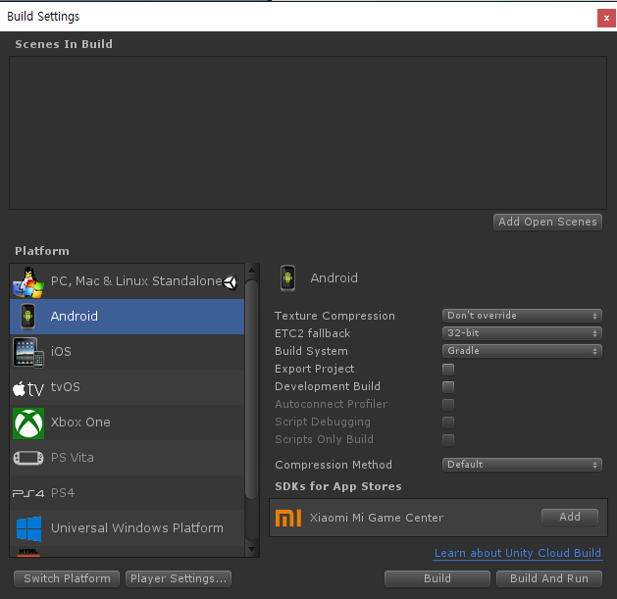This screenshot has height=599, width=617.
Task: Select the iOS platform label
Action: [x=61, y=351]
